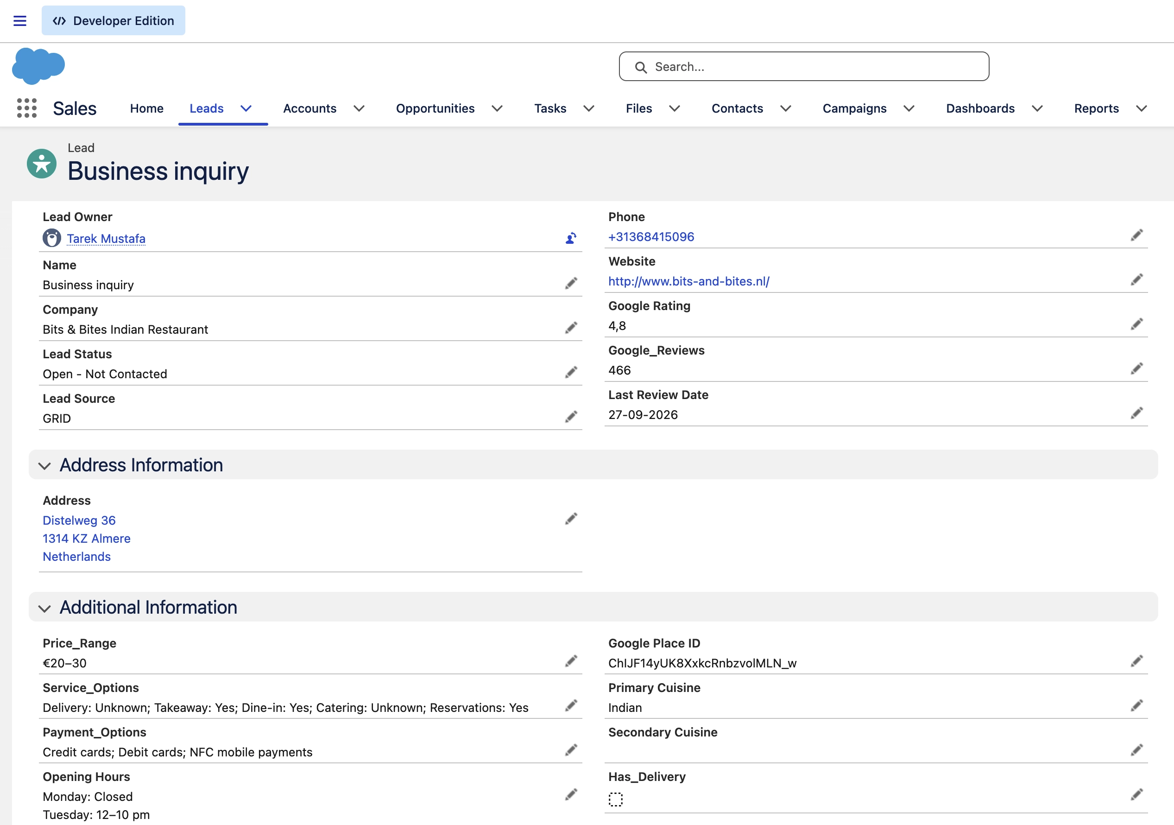Open the Leads tab dropdown arrow
Screen dimensions: 1174x825
246,108
